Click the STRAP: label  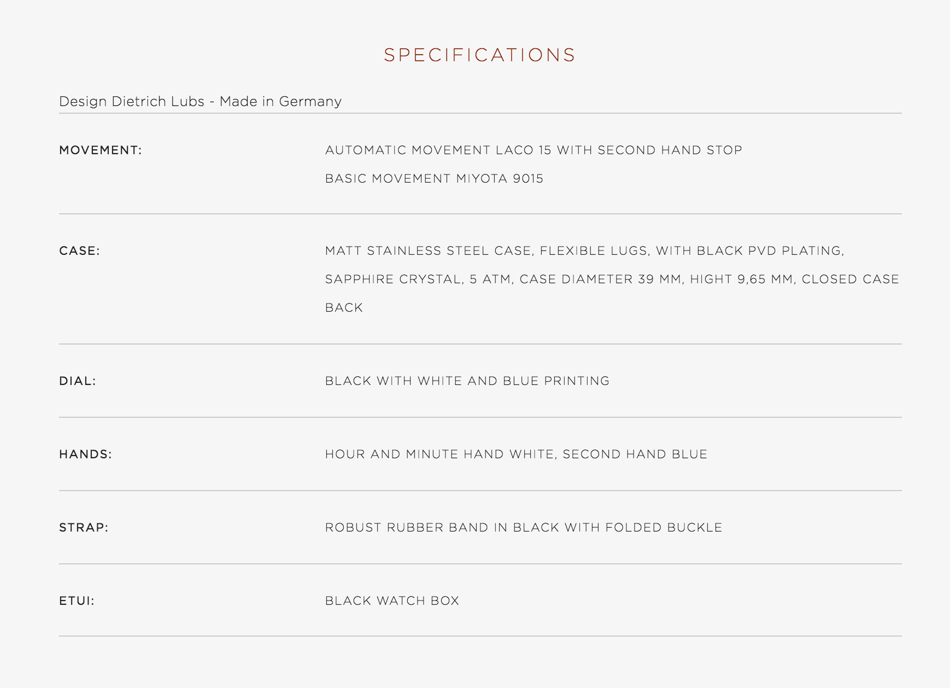point(84,527)
